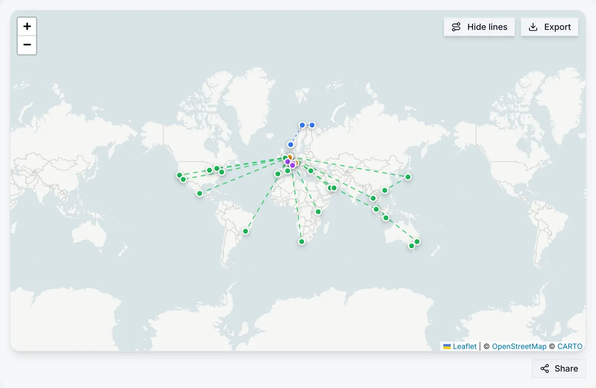This screenshot has height=388, width=596.
Task: Select the green marker in Japan
Action: 408,177
